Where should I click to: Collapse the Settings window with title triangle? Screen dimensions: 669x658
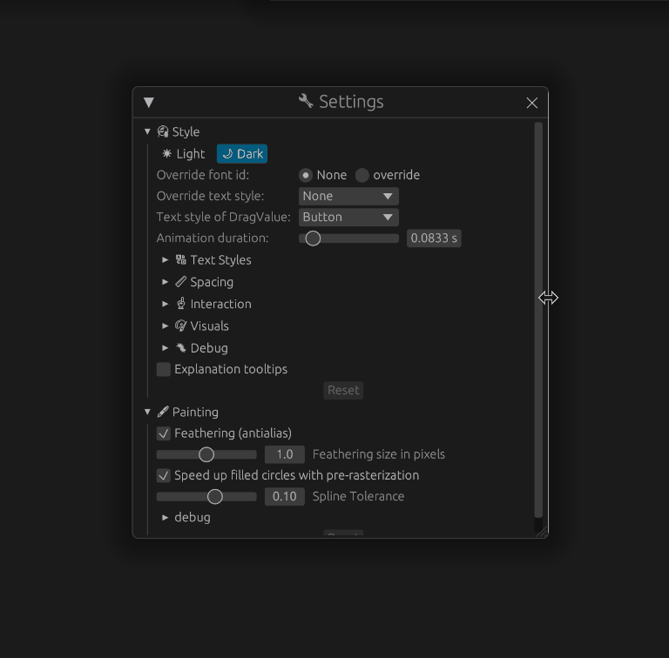(x=148, y=103)
